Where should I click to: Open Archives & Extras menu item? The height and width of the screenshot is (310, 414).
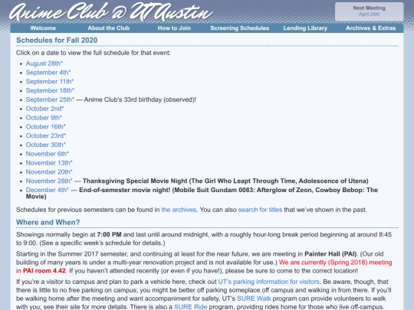(x=371, y=28)
